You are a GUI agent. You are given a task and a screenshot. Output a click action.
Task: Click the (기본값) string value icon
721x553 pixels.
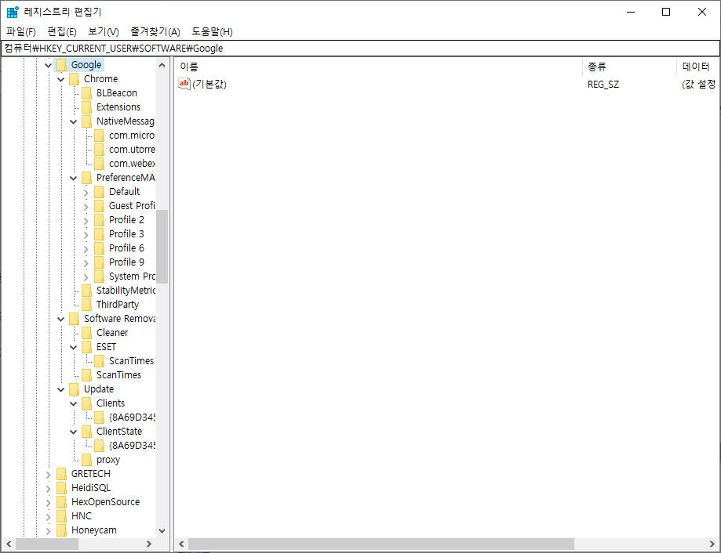(184, 84)
